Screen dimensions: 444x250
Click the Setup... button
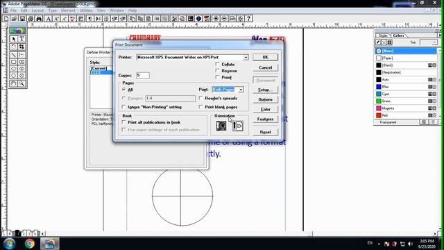click(265, 90)
